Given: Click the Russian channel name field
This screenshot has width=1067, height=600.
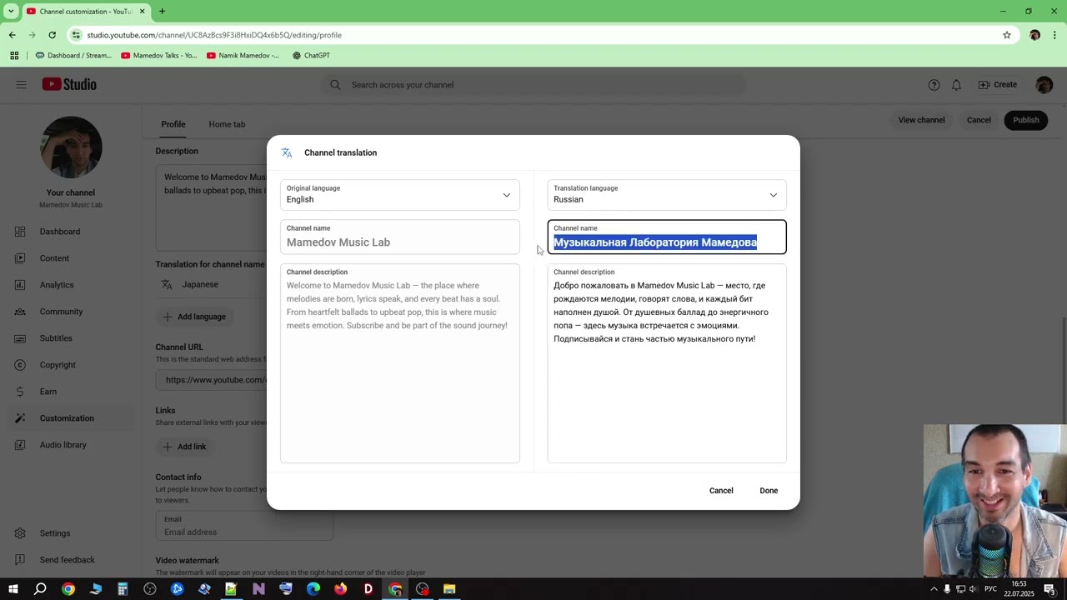Looking at the screenshot, I should 667,237.
